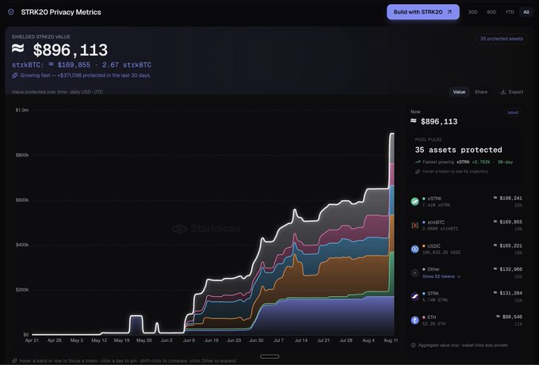Image resolution: width=539 pixels, height=365 pixels.
Task: Click the STRK token icon
Action: 415,296
